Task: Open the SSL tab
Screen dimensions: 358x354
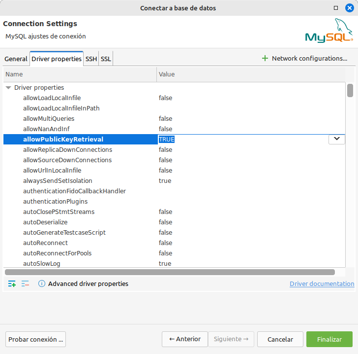Action: click(x=106, y=59)
